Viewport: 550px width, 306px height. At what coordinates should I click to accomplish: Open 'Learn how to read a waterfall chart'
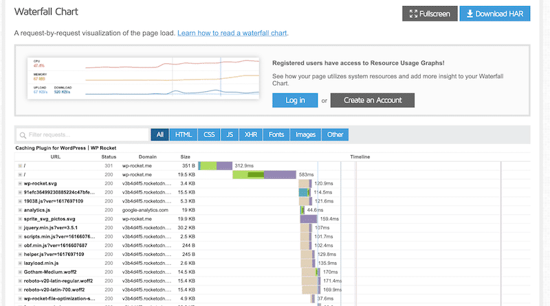click(x=232, y=33)
